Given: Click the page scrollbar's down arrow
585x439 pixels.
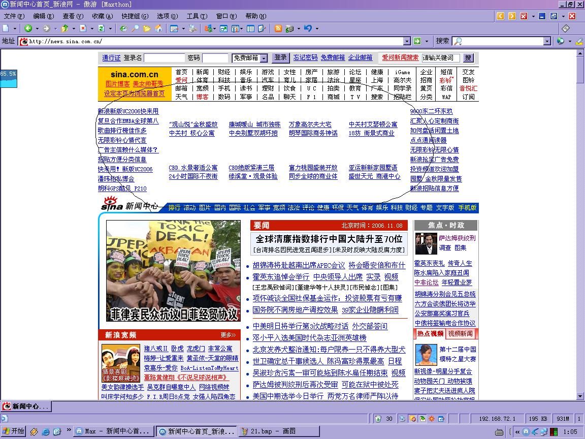Looking at the screenshot, I should click(x=580, y=396).
